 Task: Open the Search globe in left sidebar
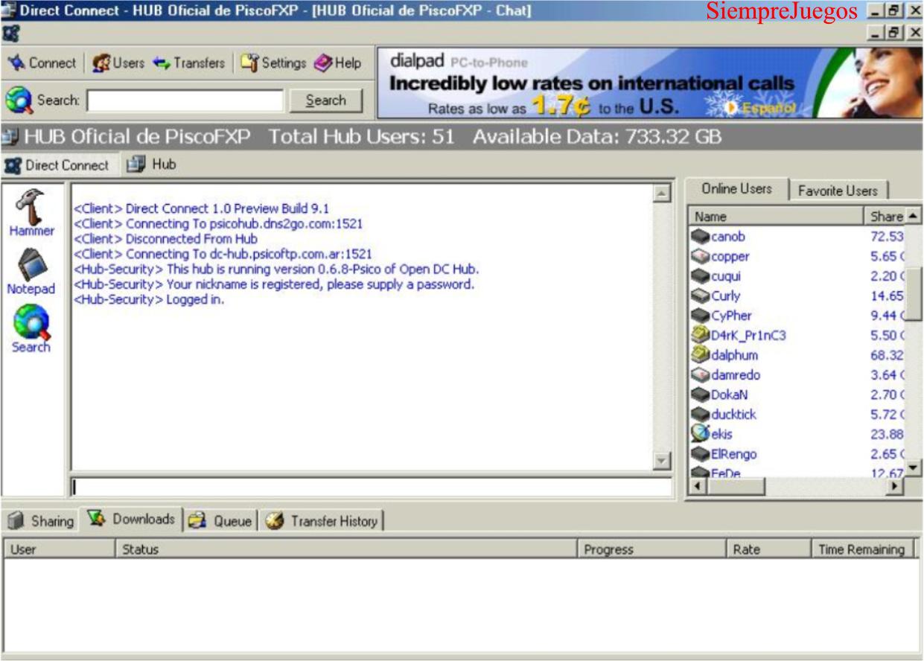(x=31, y=330)
